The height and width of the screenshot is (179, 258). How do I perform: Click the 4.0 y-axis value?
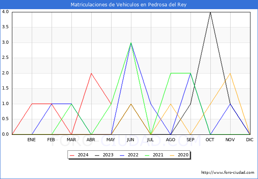point(5,12)
